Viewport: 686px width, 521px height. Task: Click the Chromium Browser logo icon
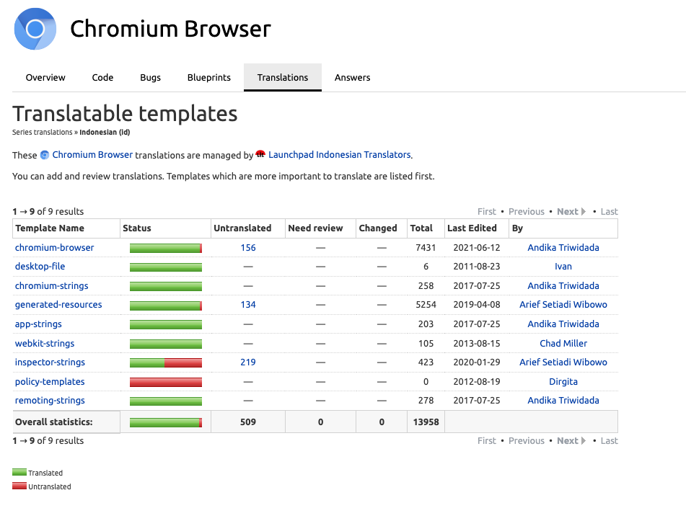click(35, 29)
